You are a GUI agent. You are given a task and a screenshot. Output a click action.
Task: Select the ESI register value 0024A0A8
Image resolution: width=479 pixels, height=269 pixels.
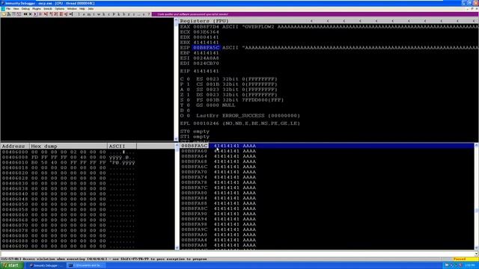coord(206,58)
